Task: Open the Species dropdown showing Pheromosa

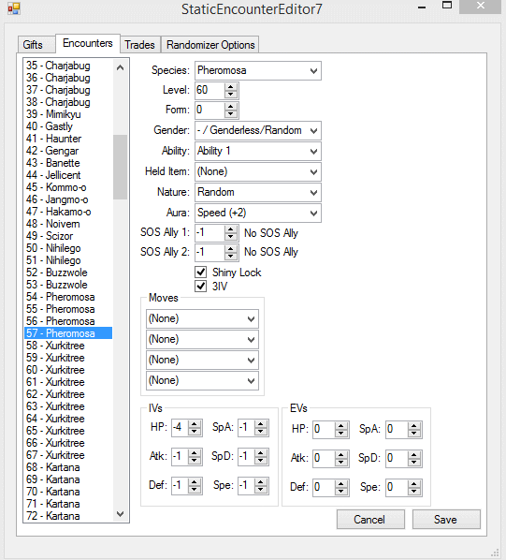Action: pyautogui.click(x=258, y=70)
